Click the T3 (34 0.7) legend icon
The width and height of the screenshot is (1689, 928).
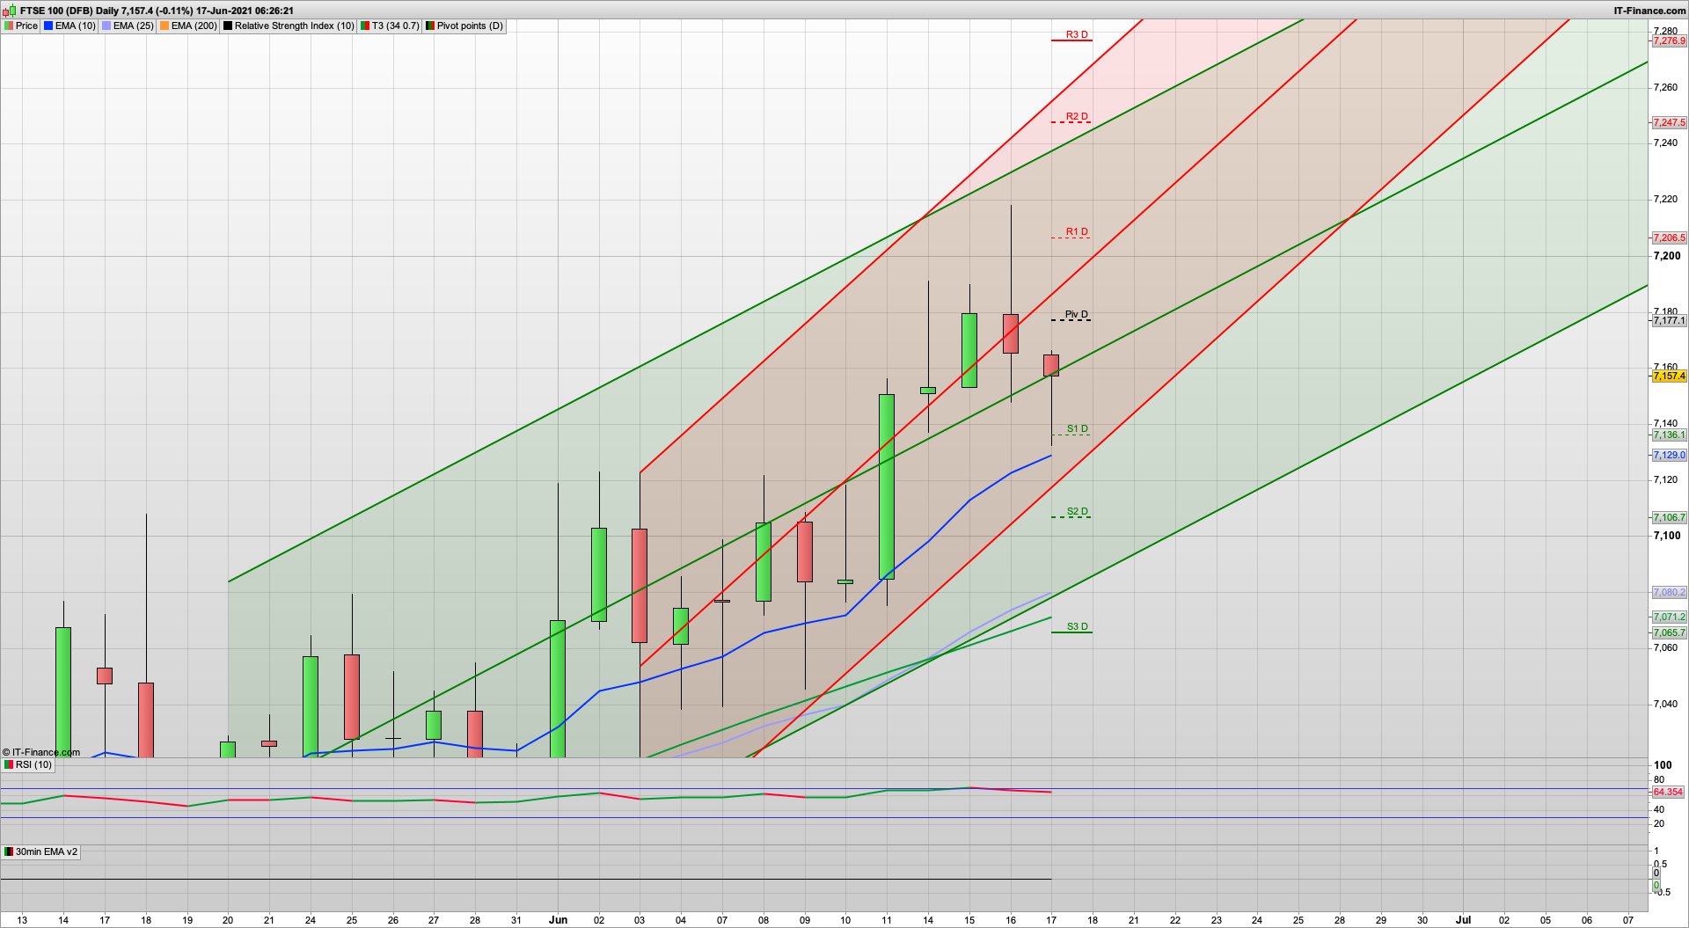(x=365, y=26)
